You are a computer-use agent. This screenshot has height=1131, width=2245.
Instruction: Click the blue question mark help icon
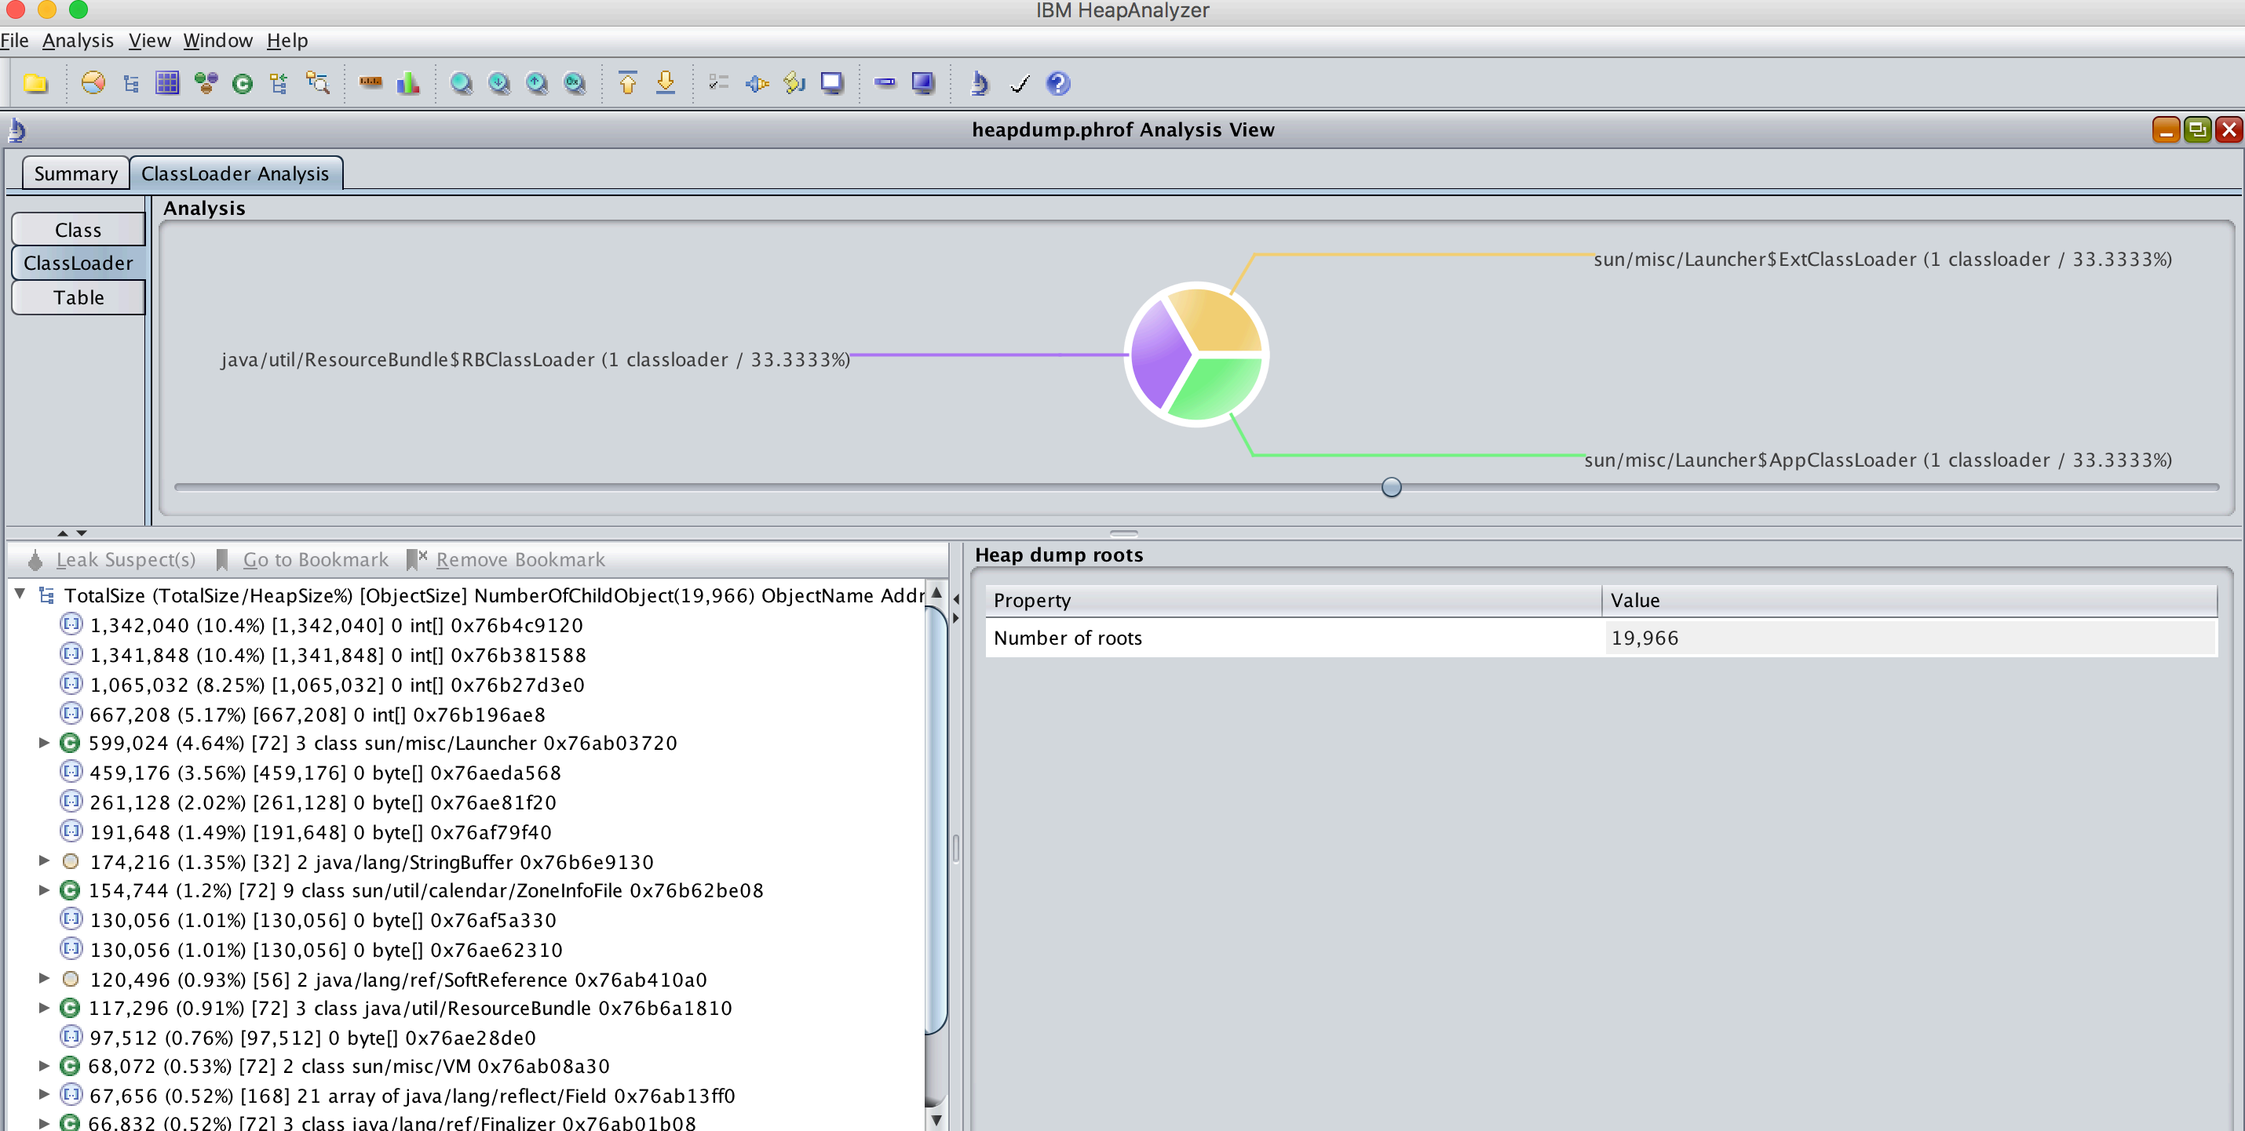point(1058,84)
